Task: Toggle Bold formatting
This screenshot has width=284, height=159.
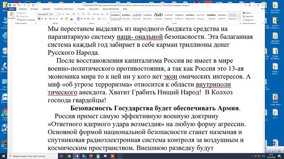Action: tap(39, 19)
